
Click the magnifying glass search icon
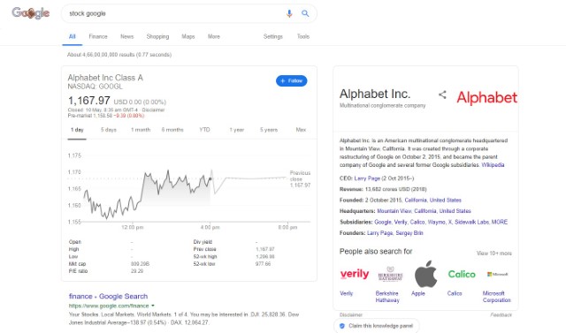[305, 14]
